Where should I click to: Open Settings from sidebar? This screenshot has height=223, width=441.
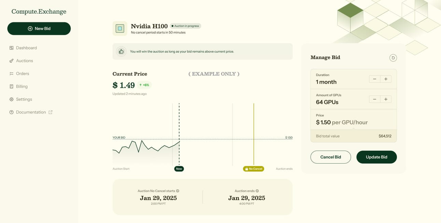point(24,99)
